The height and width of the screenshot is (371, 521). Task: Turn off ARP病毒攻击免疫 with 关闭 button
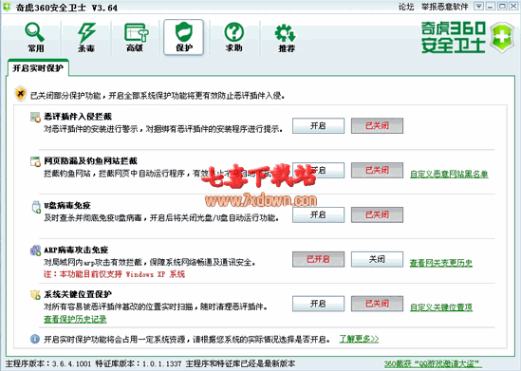coord(377,259)
